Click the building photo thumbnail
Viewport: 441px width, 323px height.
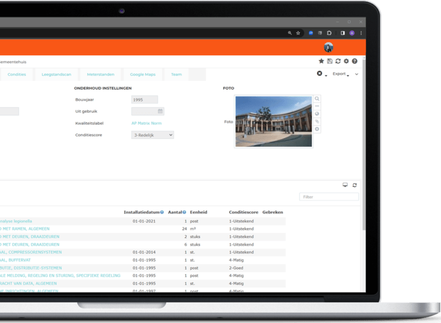pos(273,122)
